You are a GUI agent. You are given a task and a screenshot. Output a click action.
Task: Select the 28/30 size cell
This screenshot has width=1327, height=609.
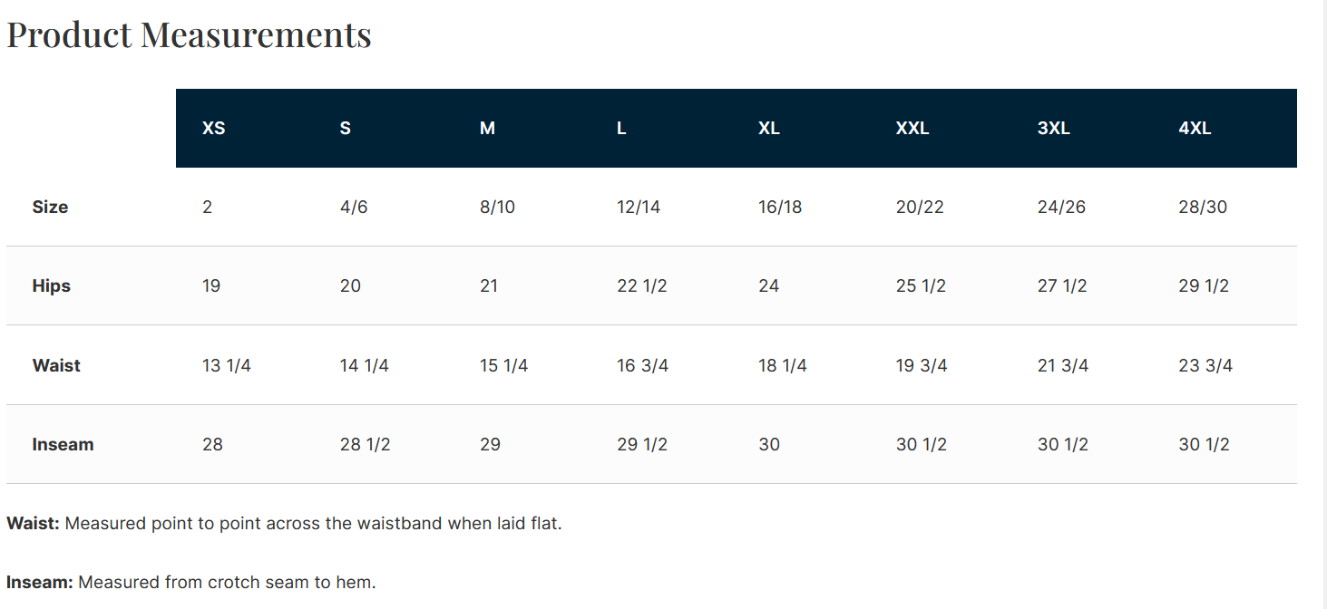point(1202,208)
